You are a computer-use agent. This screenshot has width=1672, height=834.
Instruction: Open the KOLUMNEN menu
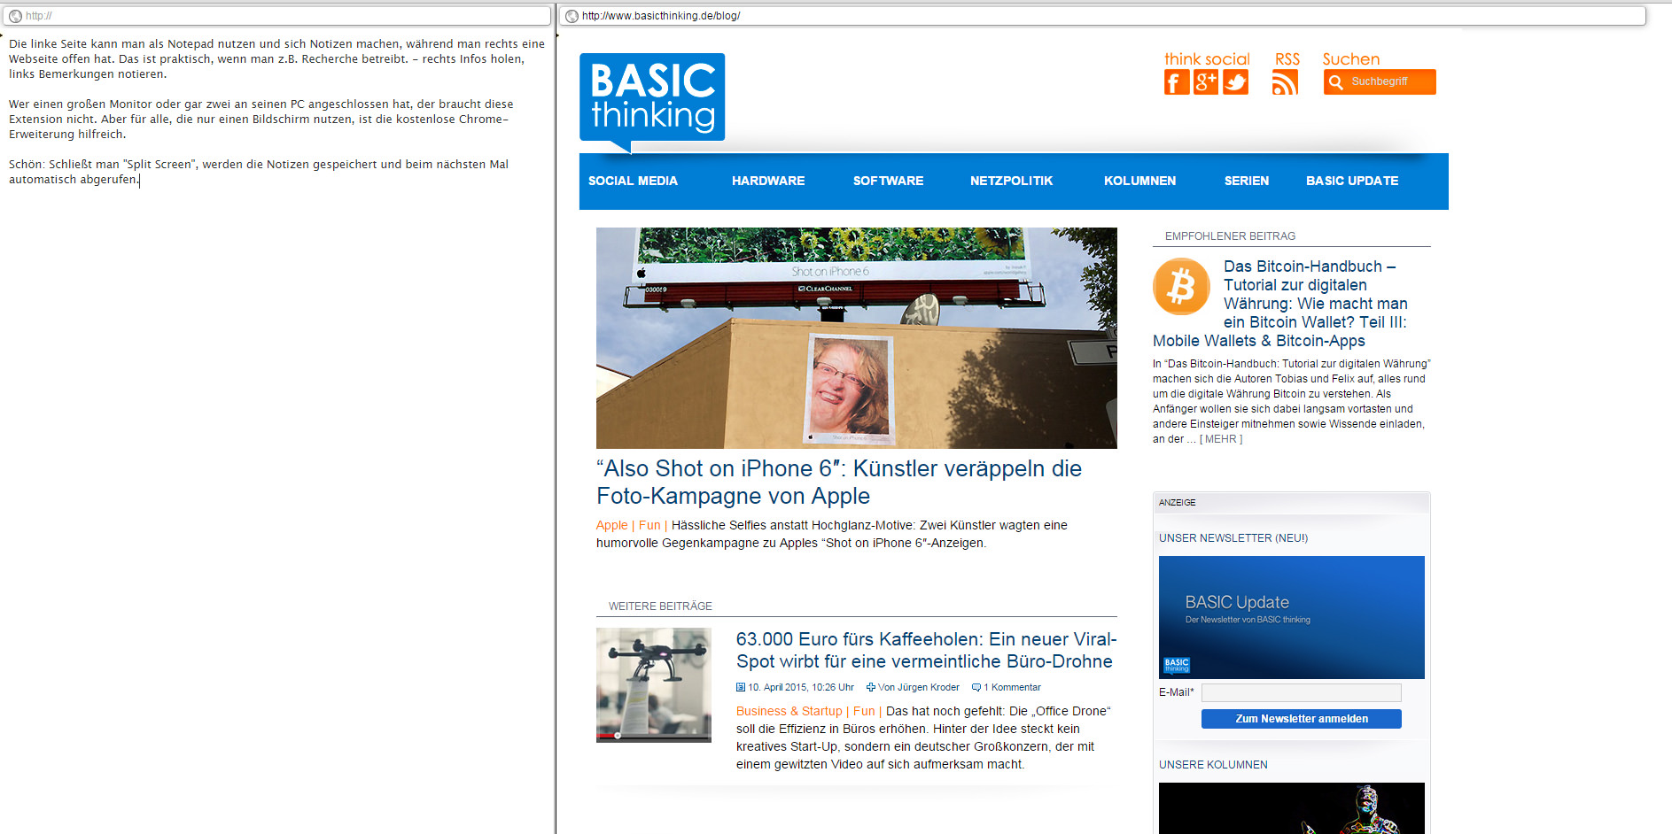click(x=1139, y=181)
